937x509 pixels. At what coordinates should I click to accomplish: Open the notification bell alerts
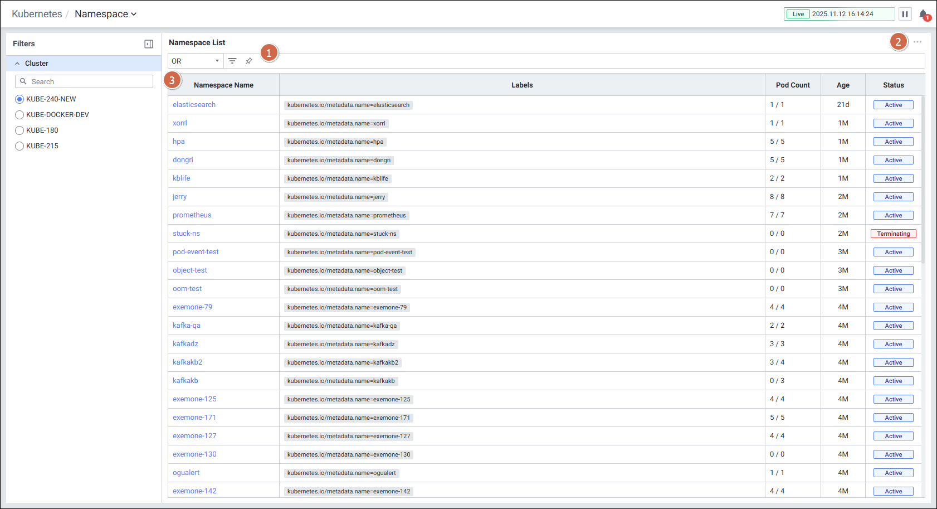click(923, 14)
